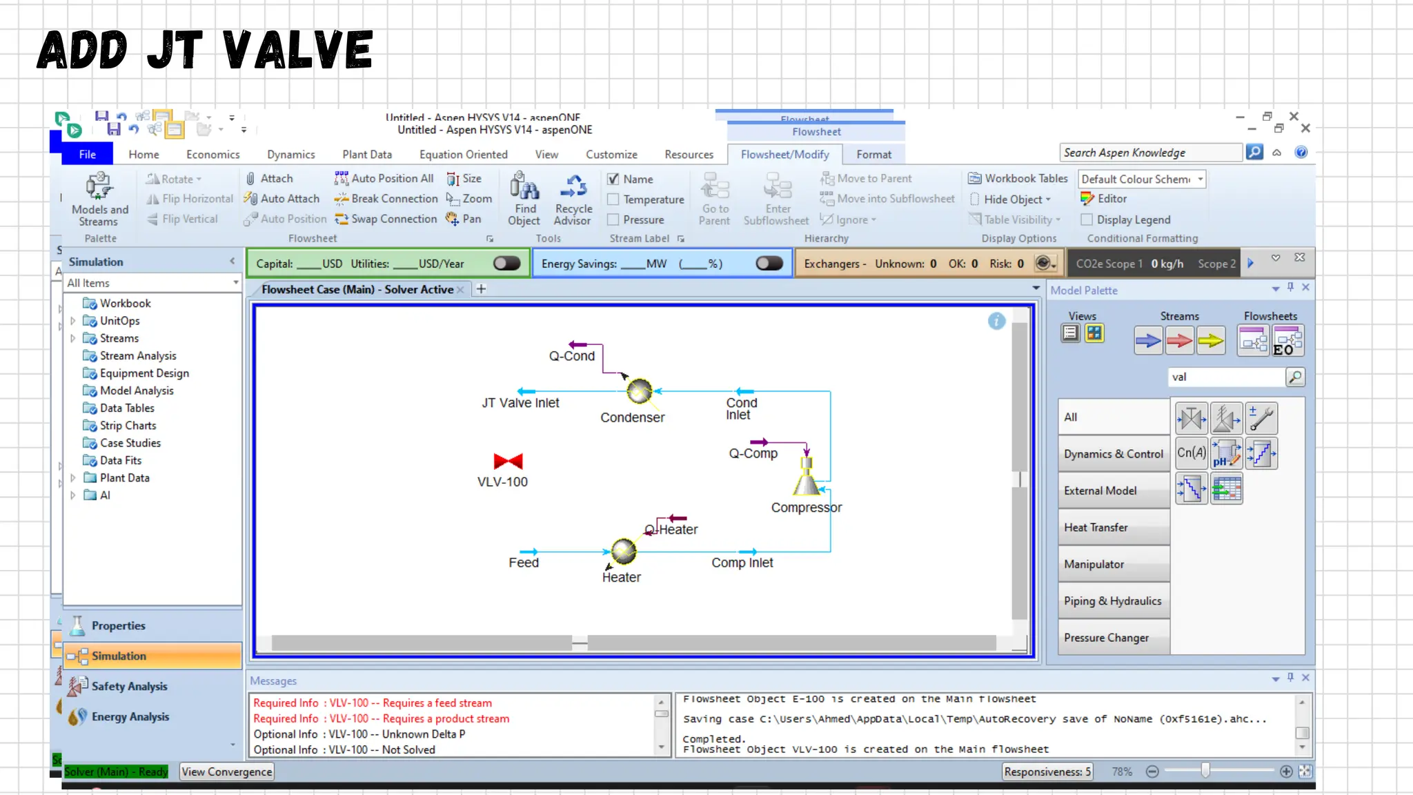Select Dynamics & Control palette category
This screenshot has height=795, width=1413.
coord(1114,454)
